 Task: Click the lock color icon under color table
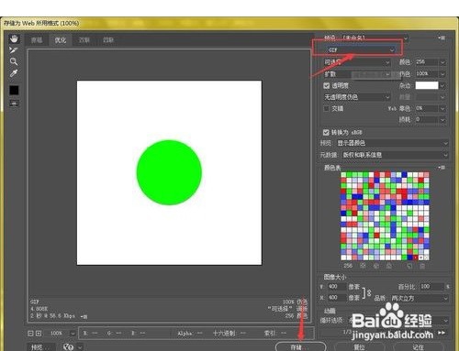[x=389, y=266]
